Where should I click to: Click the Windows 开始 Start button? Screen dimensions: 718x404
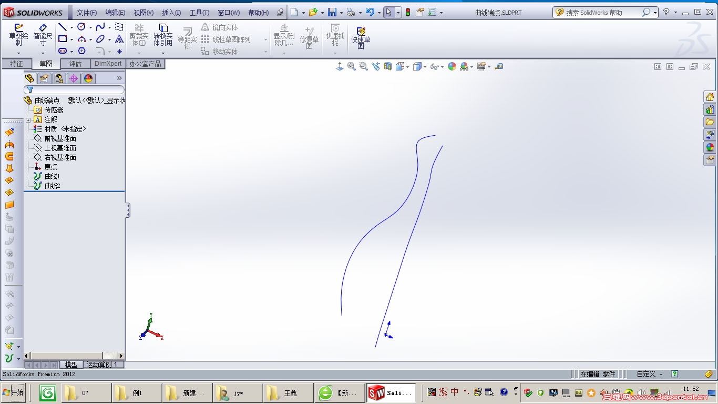click(13, 392)
